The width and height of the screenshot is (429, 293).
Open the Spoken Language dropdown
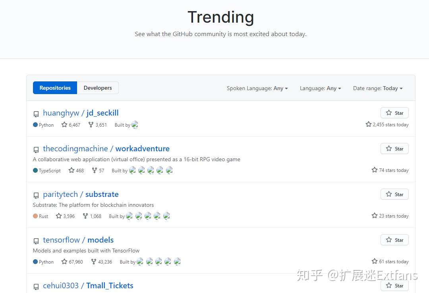pos(257,88)
